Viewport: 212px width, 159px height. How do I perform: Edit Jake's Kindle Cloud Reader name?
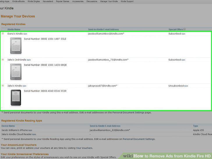[x=34, y=135]
